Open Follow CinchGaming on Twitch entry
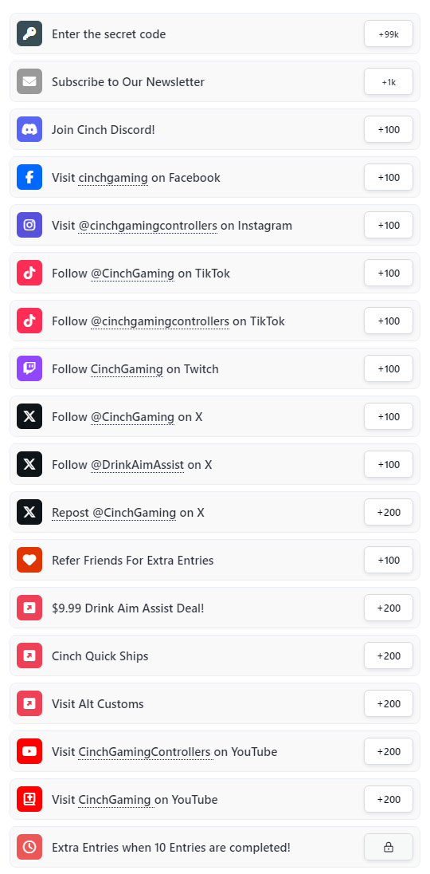 [x=215, y=368]
